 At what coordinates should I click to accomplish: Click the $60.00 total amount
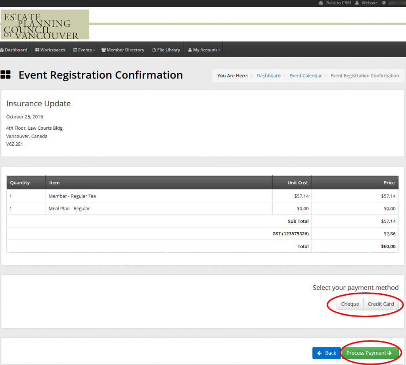pos(388,246)
